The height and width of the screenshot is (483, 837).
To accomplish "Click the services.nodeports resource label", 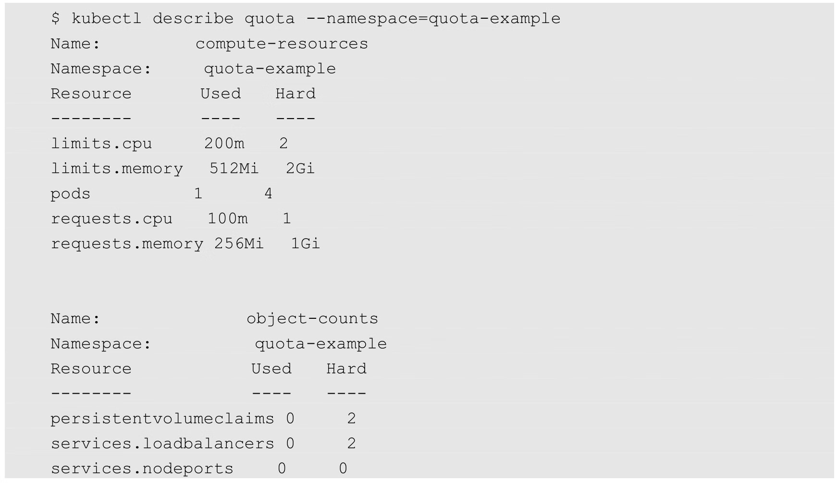I will 142,469.
